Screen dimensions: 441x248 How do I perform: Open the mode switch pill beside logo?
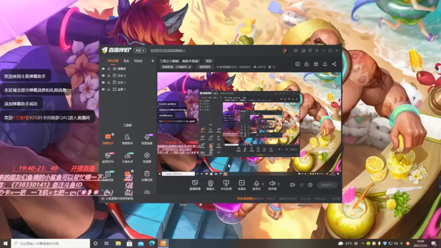click(140, 51)
